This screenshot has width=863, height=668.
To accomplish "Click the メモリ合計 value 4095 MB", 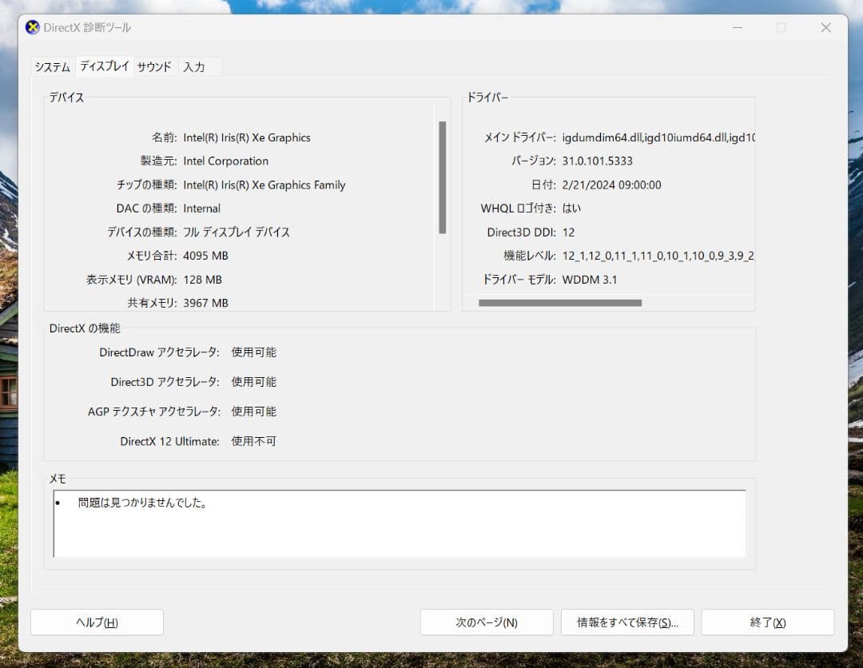I will click(205, 256).
